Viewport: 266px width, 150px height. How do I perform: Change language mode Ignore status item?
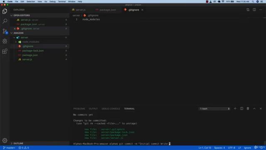pyautogui.click(x=248, y=148)
